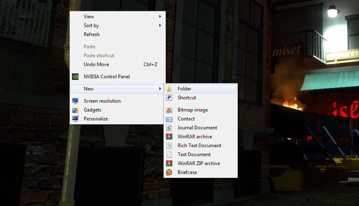Click the WinRAR archive books icon

coord(169,137)
